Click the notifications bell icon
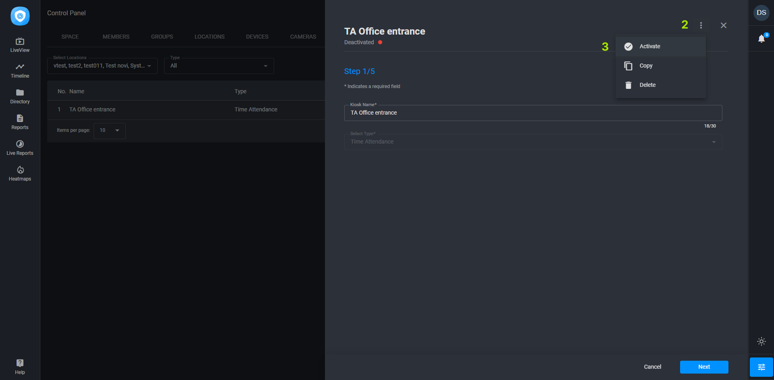Image resolution: width=774 pixels, height=380 pixels. click(761, 39)
